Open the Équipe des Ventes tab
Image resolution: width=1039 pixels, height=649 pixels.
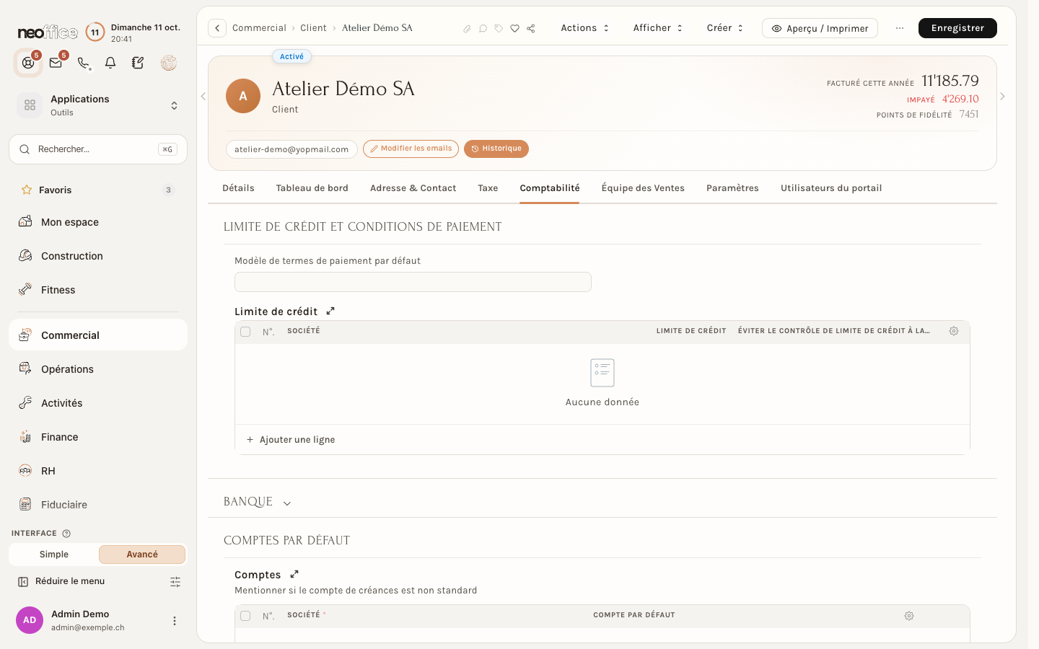click(x=643, y=188)
